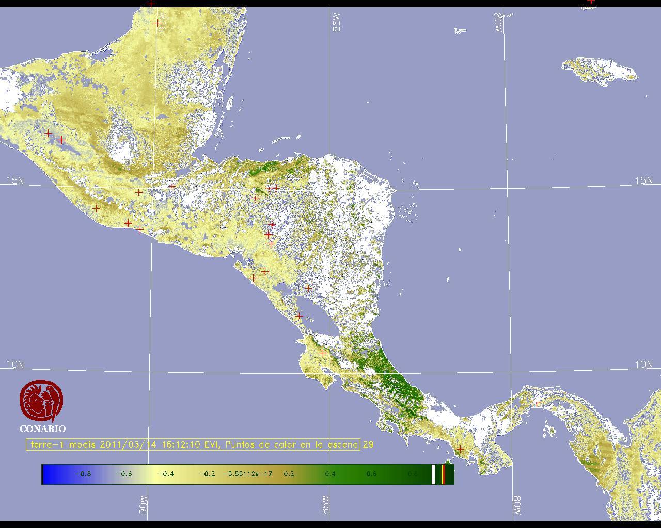Screen dimensions: 661x528
Task: Click the CONABIO circular red logo
Action: [x=41, y=401]
